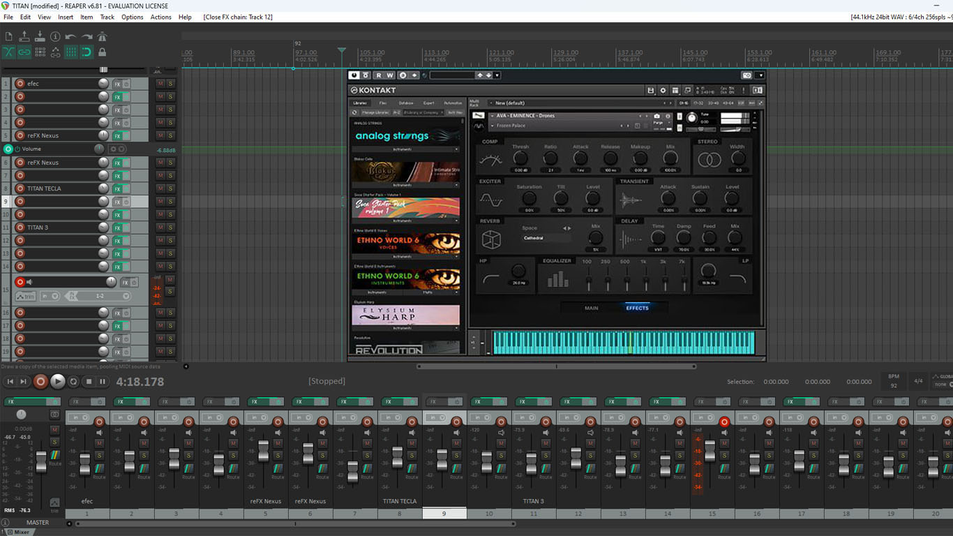Viewport: 953px width, 536px height.
Task: Click Manage Libraries button in Kontakt
Action: (x=375, y=112)
